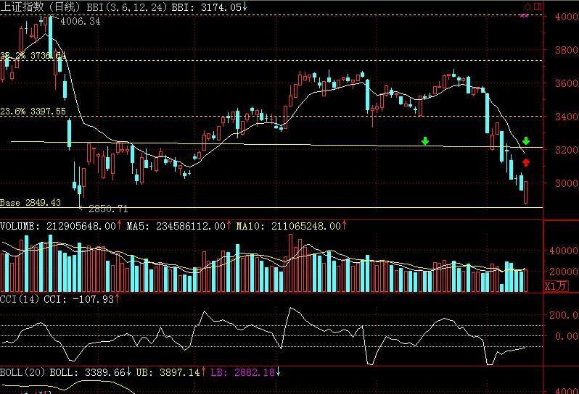The height and width of the screenshot is (394, 579).
Task: Click the green down arrow above the red arrow
Action: (x=526, y=141)
